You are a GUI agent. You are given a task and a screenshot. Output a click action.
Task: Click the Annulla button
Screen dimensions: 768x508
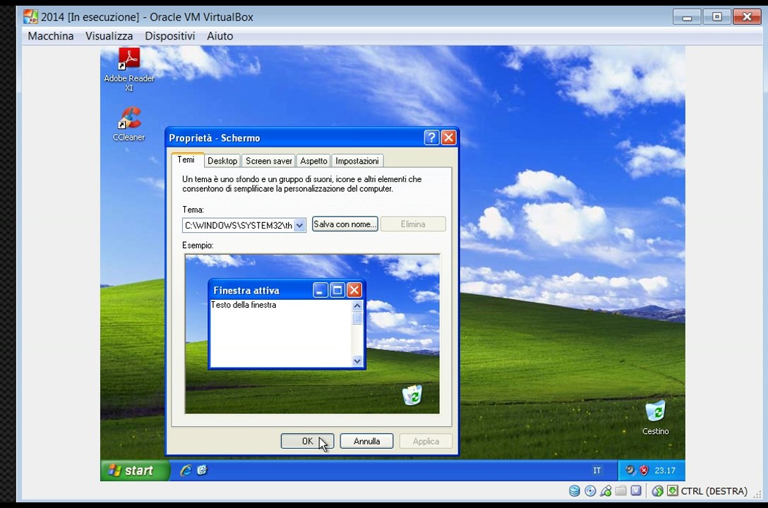point(366,441)
